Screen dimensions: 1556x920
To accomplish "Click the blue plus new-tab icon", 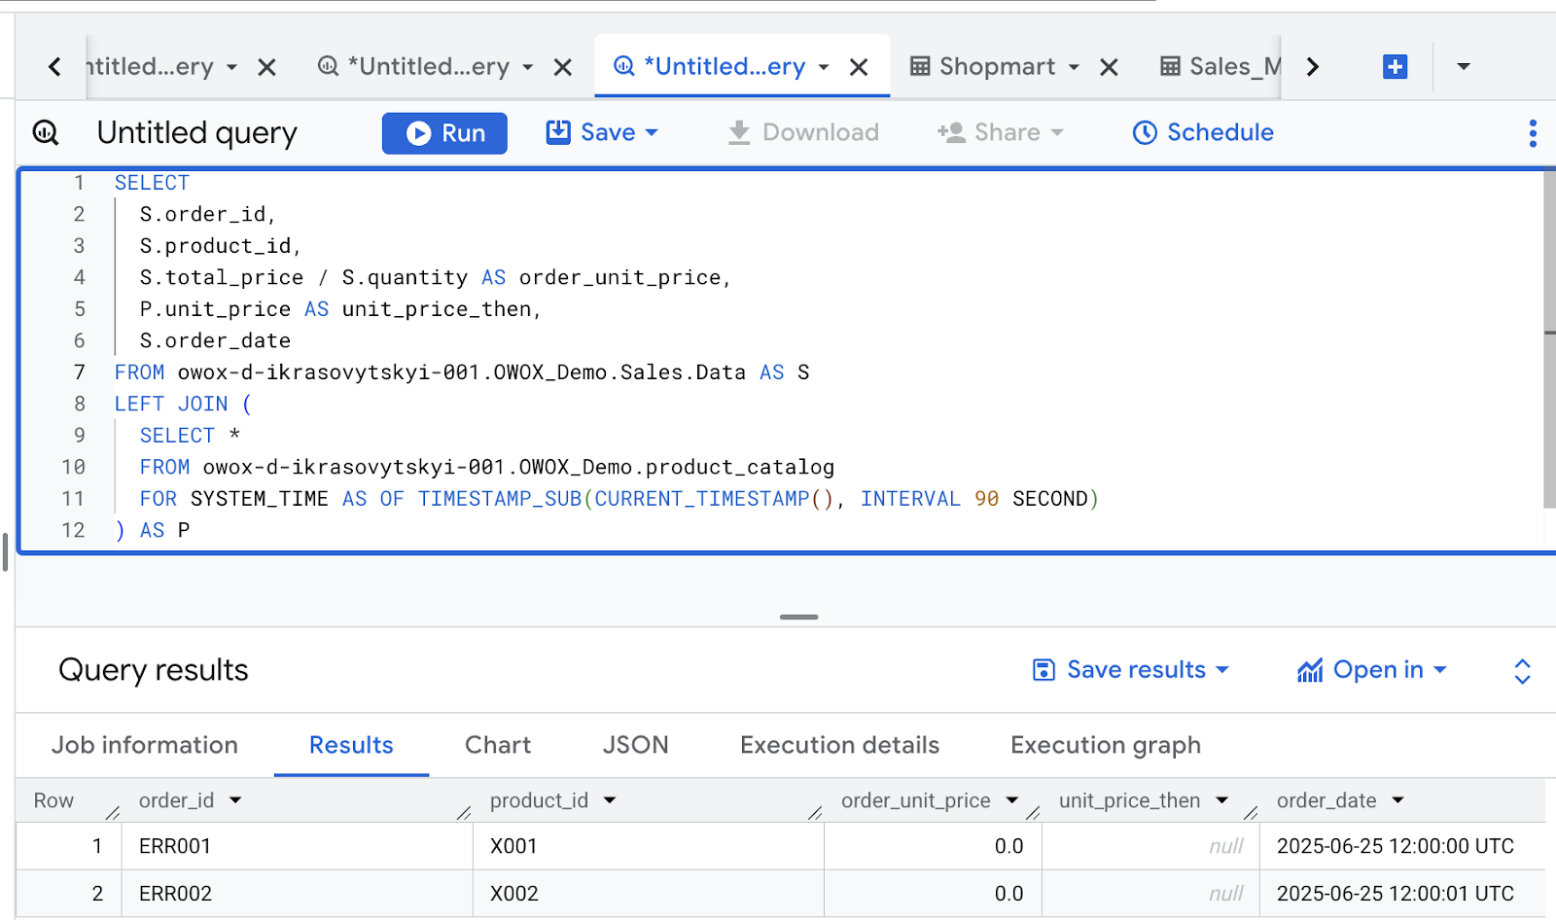I will coord(1395,66).
